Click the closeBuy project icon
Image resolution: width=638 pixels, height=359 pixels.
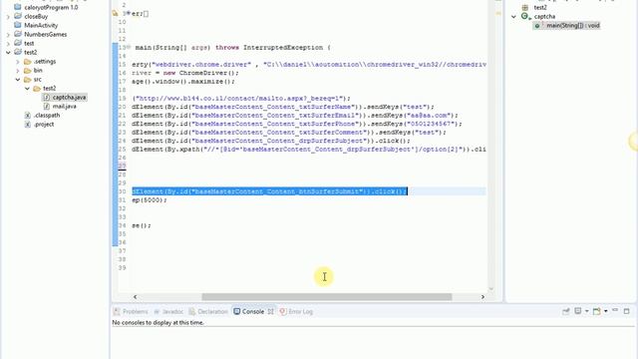(x=18, y=16)
